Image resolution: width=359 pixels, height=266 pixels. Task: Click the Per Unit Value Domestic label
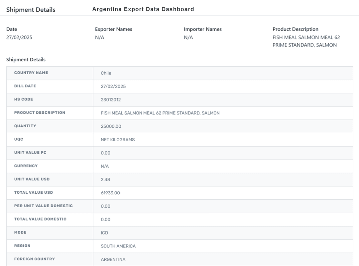[x=43, y=206]
